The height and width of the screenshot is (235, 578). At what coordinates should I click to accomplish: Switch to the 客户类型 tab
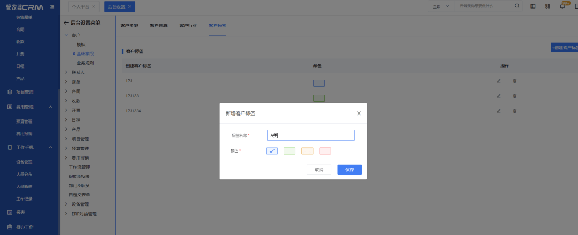[129, 25]
